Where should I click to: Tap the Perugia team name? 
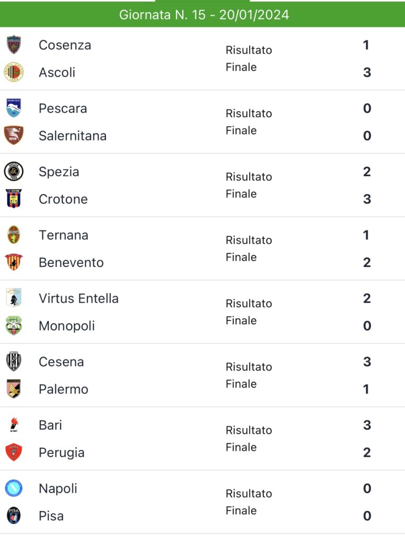point(62,453)
